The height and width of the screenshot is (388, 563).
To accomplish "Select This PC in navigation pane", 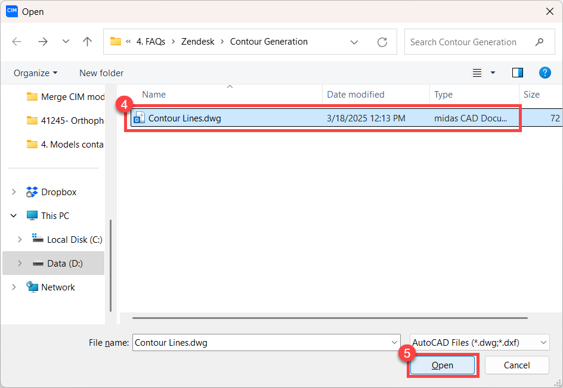I will click(55, 215).
